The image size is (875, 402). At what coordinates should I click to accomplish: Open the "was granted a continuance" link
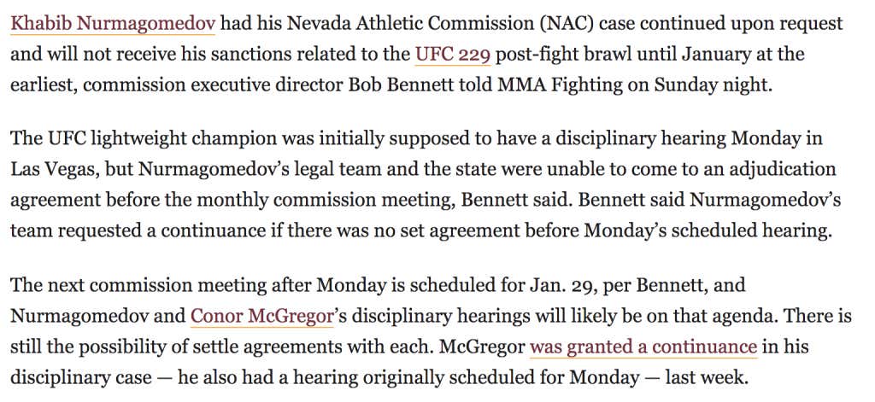pos(643,347)
